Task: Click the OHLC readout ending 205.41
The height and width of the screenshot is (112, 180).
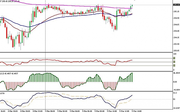Action: [10, 1]
